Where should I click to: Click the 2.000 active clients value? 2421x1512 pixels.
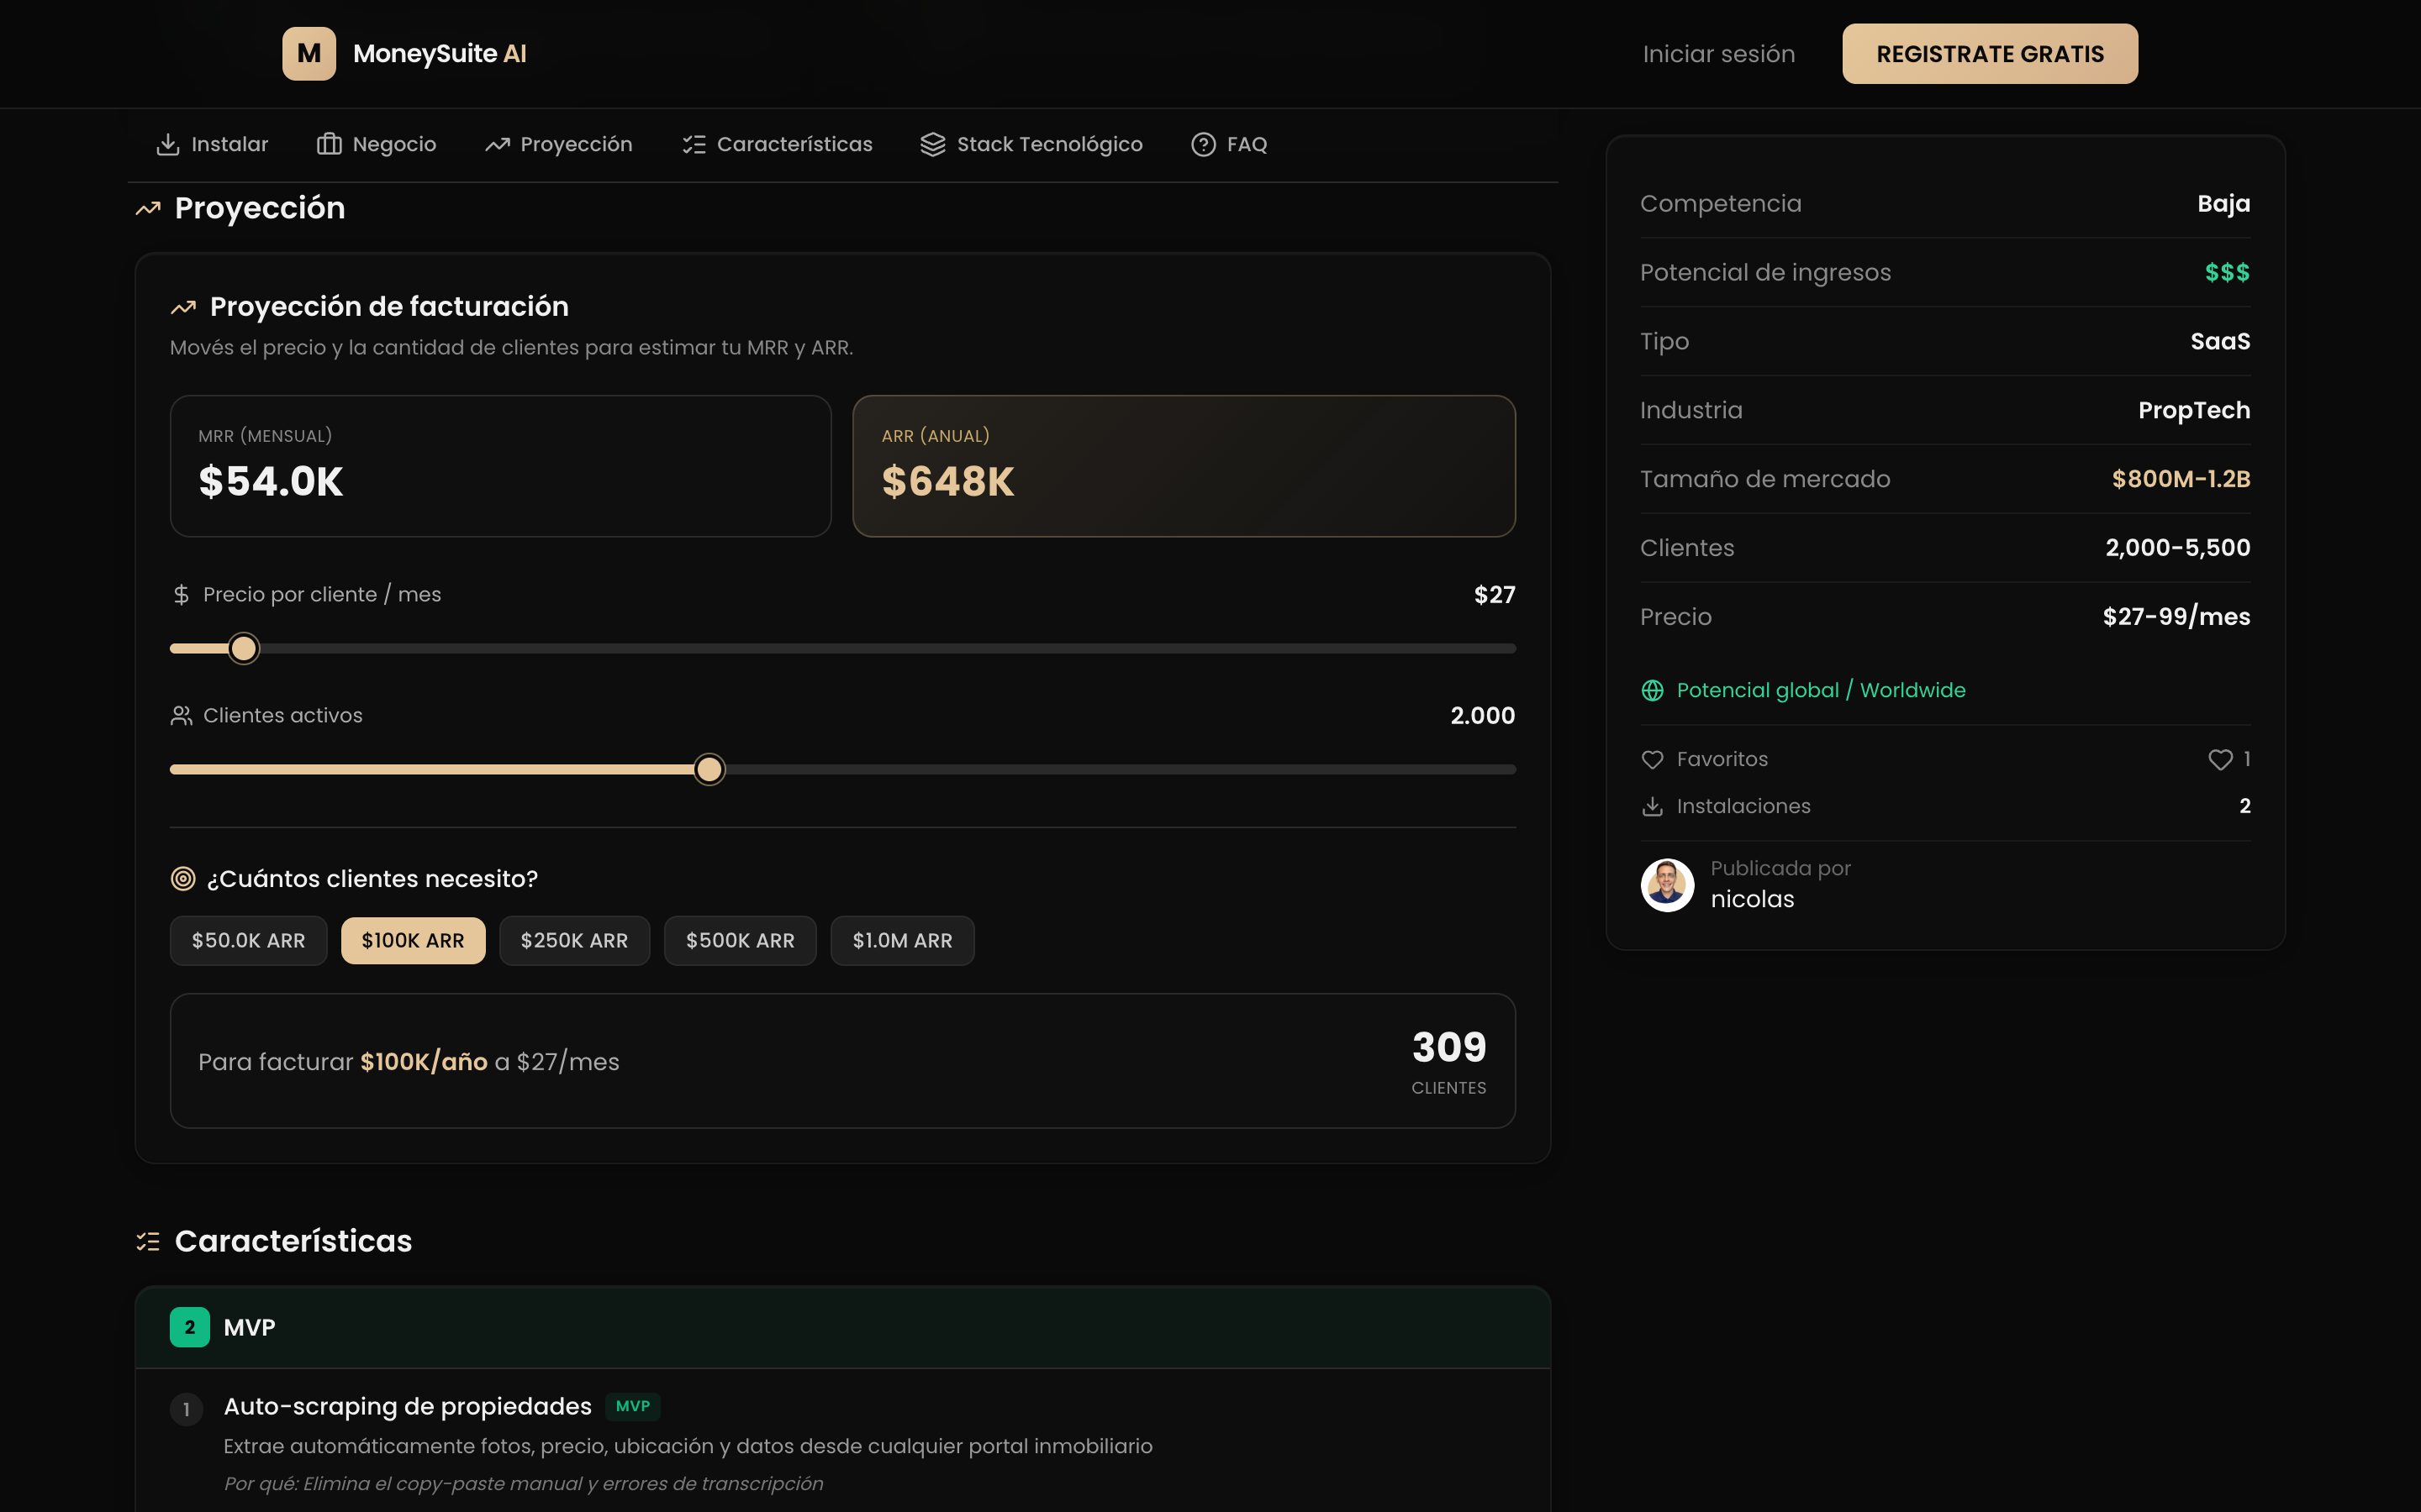click(x=1483, y=716)
